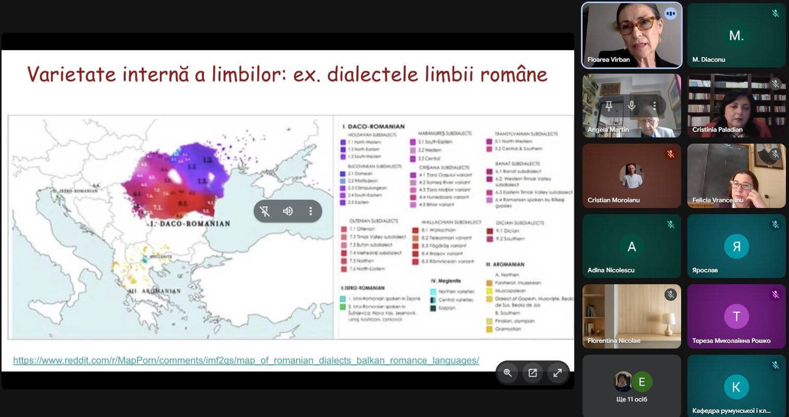Open the 'Ще 11 осіб' additional participants tile
The image size is (789, 417).
pos(632,386)
